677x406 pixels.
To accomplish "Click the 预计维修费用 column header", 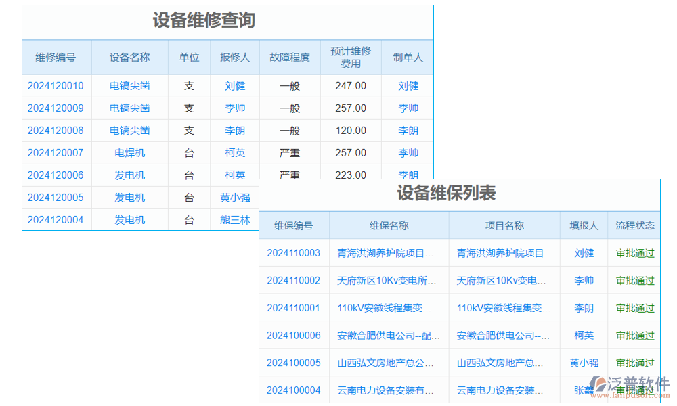I will pos(351,58).
